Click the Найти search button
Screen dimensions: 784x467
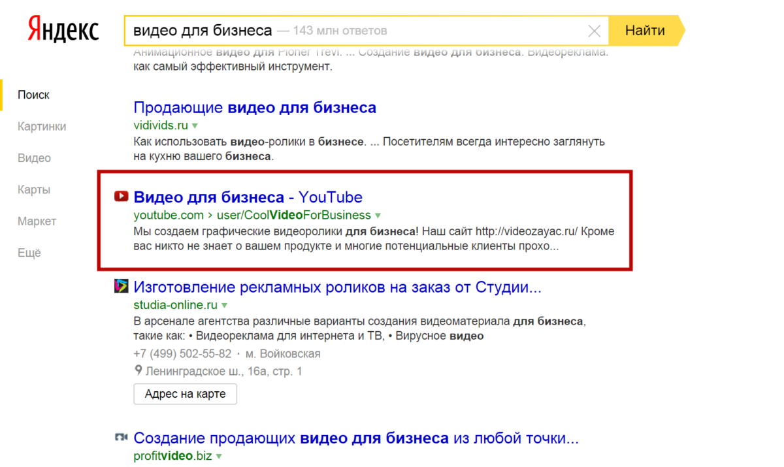pyautogui.click(x=645, y=31)
